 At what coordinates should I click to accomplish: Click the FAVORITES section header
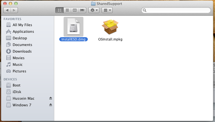pyautogui.click(x=12, y=19)
